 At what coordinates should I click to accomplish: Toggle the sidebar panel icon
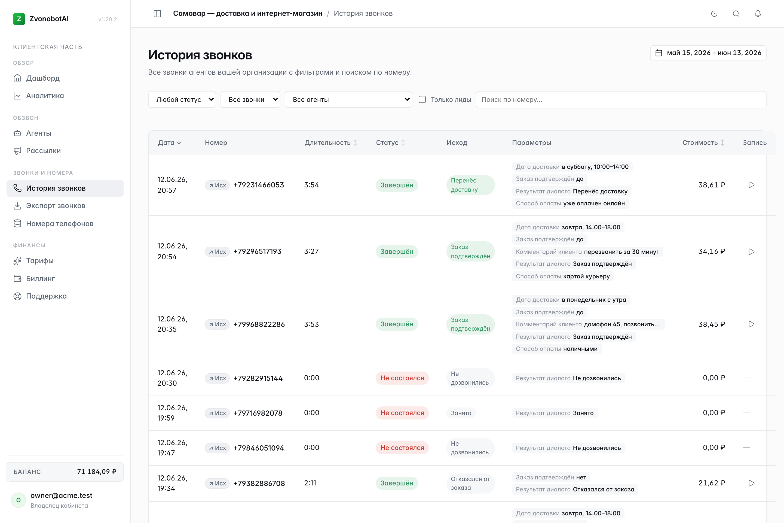(157, 14)
